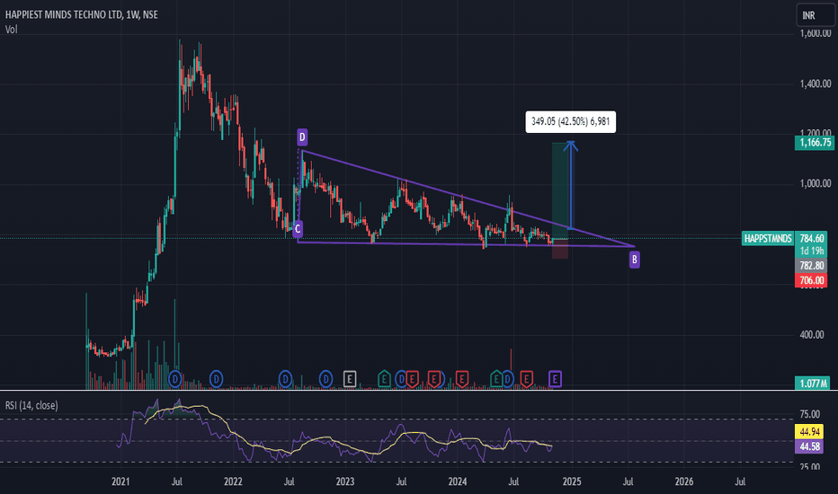Image resolution: width=838 pixels, height=494 pixels.
Task: Select the purple B pattern point label
Action: pyautogui.click(x=635, y=260)
